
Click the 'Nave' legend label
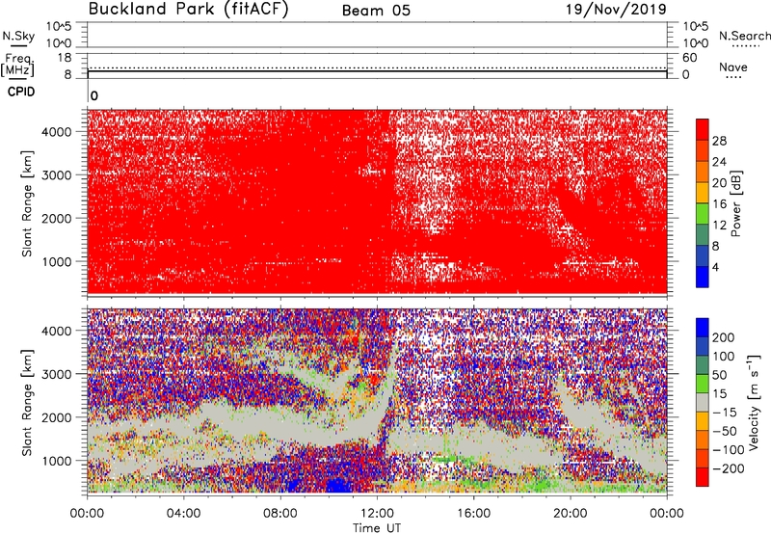[733, 67]
